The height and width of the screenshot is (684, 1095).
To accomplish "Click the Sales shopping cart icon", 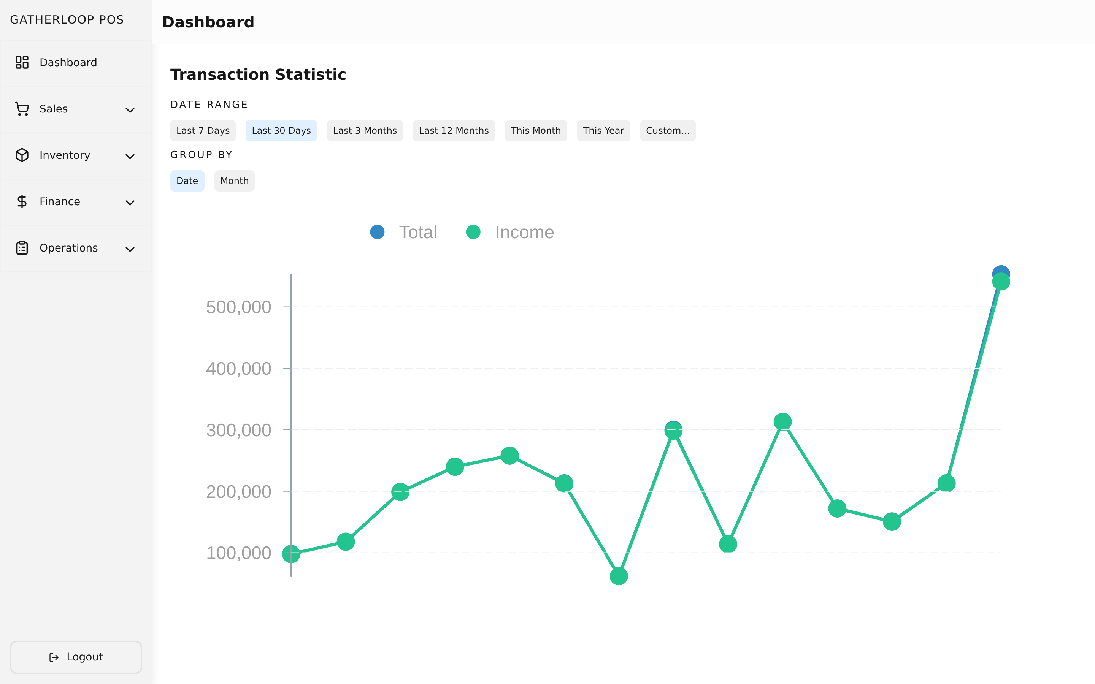I will tap(22, 109).
